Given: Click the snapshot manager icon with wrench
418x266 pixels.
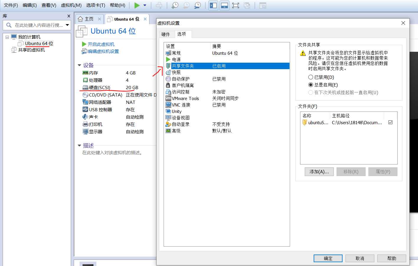Looking at the screenshot, I should pyautogui.click(x=198, y=5).
